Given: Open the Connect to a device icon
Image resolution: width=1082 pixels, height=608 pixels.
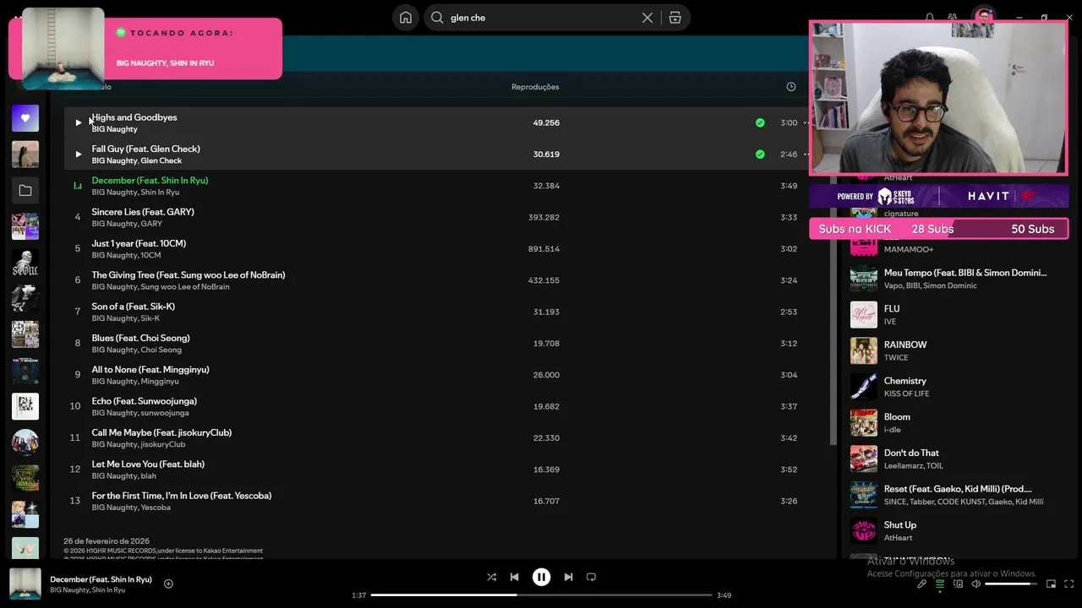Looking at the screenshot, I should click(958, 584).
